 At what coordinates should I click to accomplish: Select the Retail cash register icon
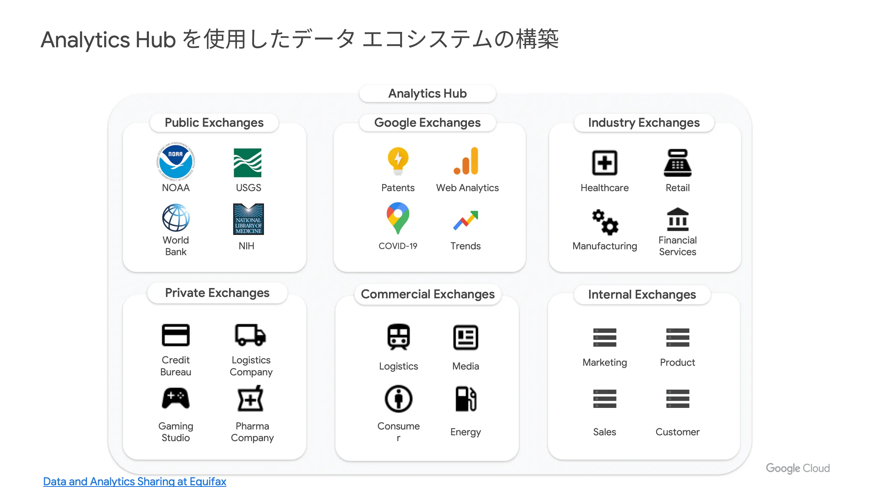click(678, 163)
